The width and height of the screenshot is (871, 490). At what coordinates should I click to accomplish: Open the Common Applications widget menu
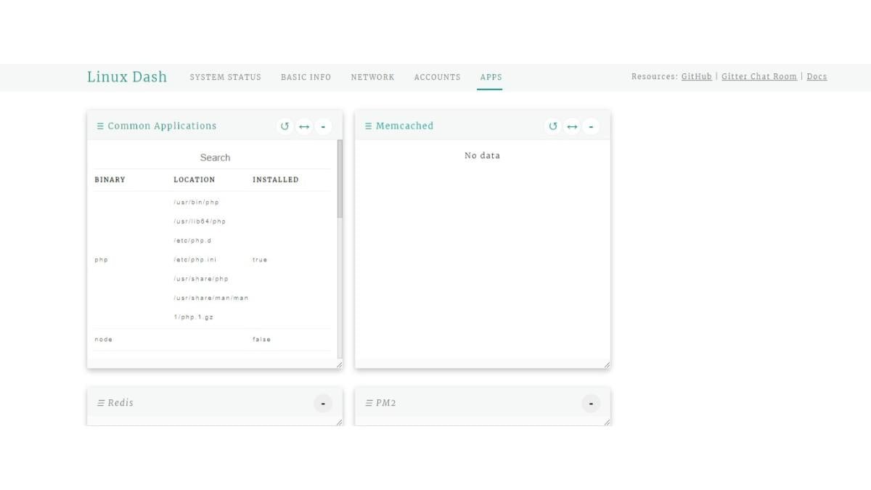point(100,126)
